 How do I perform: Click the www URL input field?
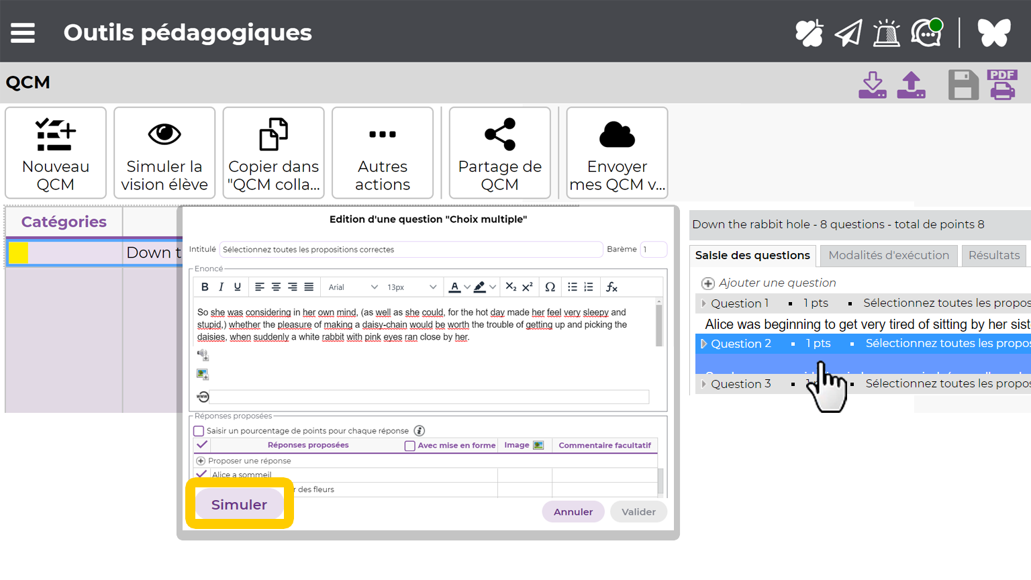pos(429,397)
